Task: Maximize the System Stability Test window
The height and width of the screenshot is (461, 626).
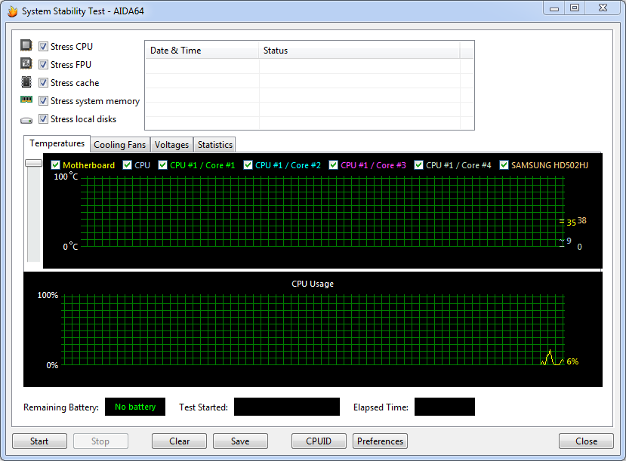Action: (575, 8)
